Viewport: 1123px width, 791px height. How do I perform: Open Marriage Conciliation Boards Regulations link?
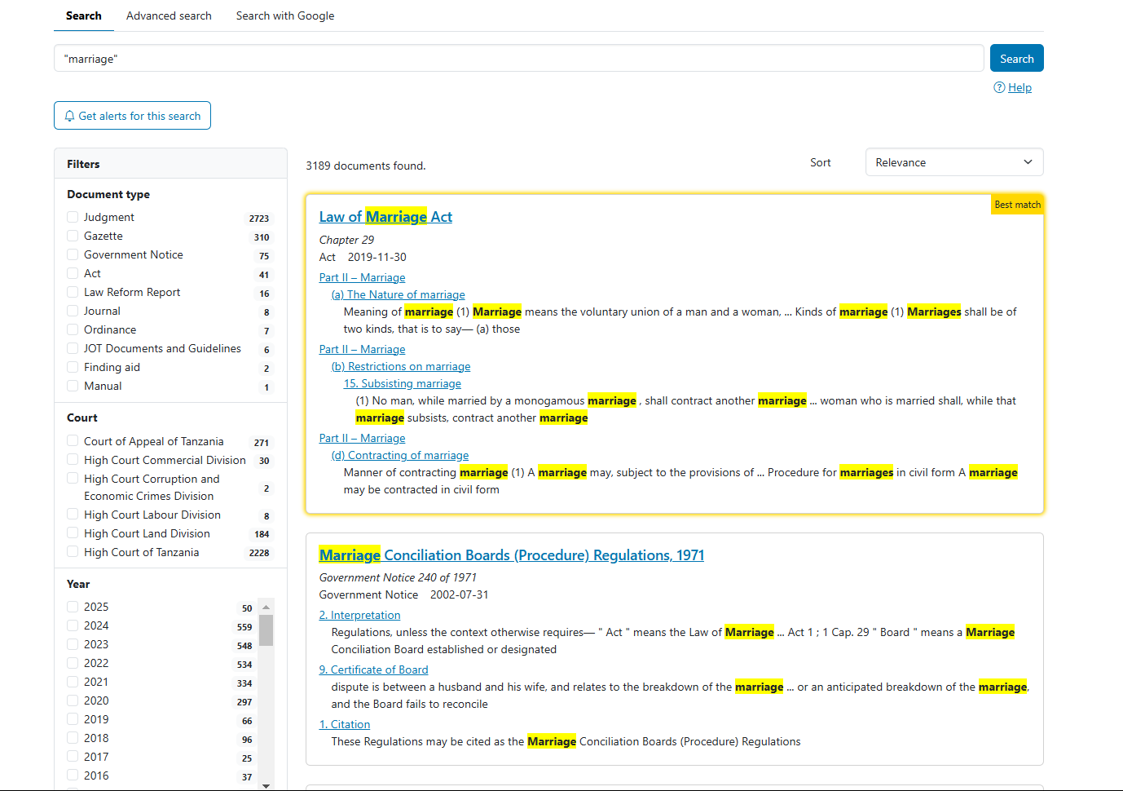511,555
